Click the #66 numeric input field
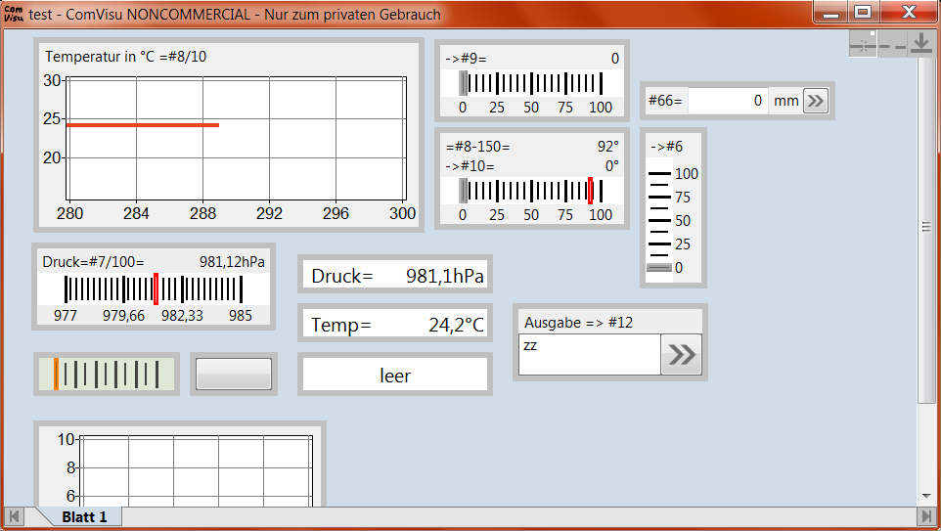The width and height of the screenshot is (941, 531). 728,101
